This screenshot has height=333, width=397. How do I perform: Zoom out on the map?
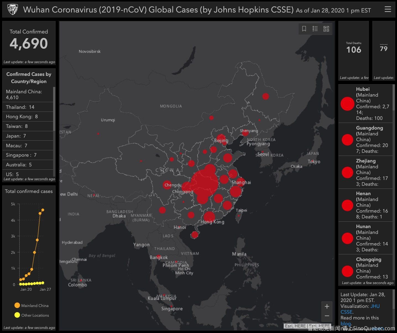pos(327,316)
